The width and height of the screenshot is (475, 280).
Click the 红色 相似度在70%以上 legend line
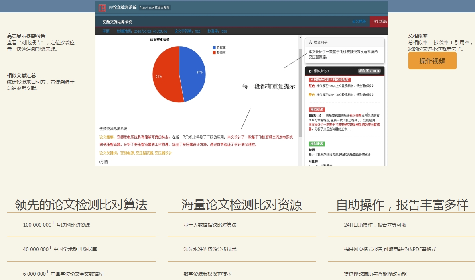(x=341, y=86)
